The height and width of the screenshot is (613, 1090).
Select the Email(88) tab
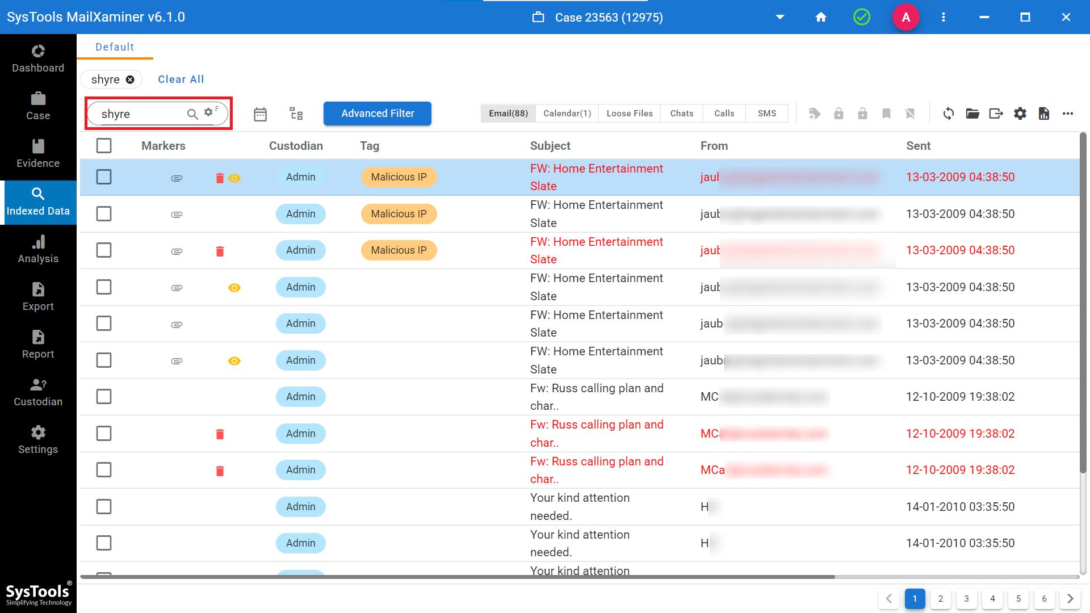click(x=509, y=114)
